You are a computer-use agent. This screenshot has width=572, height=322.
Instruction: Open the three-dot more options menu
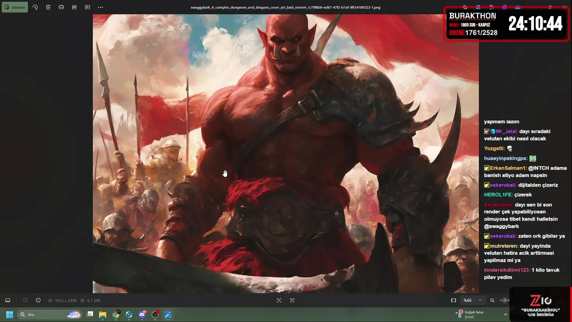pyautogui.click(x=101, y=7)
